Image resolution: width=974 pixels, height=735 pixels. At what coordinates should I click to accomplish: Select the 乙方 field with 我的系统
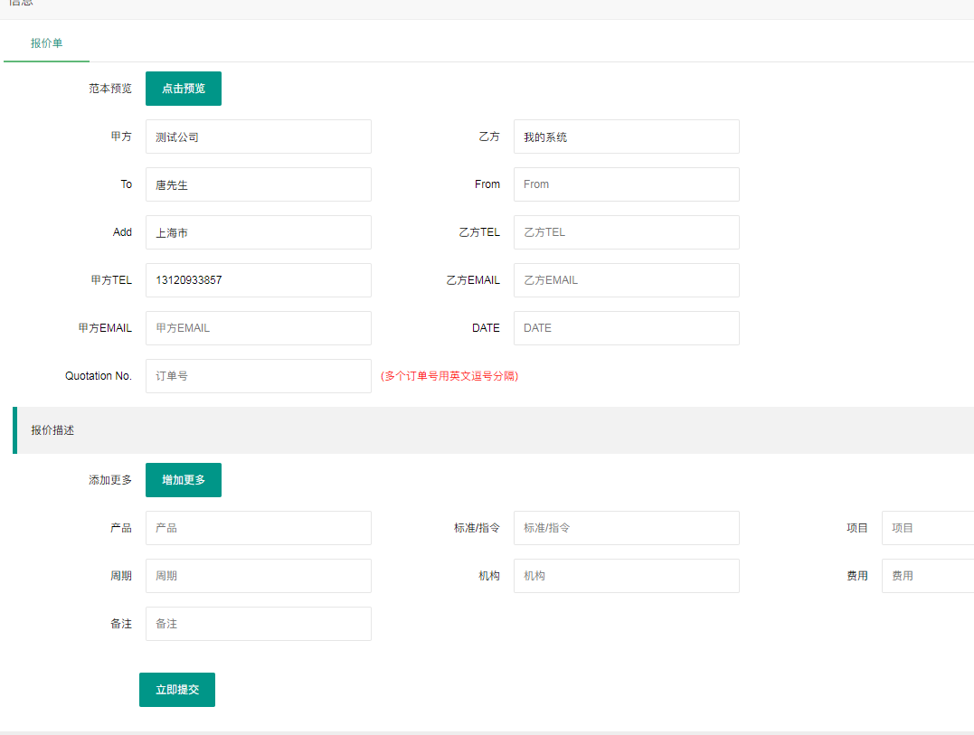tap(626, 137)
